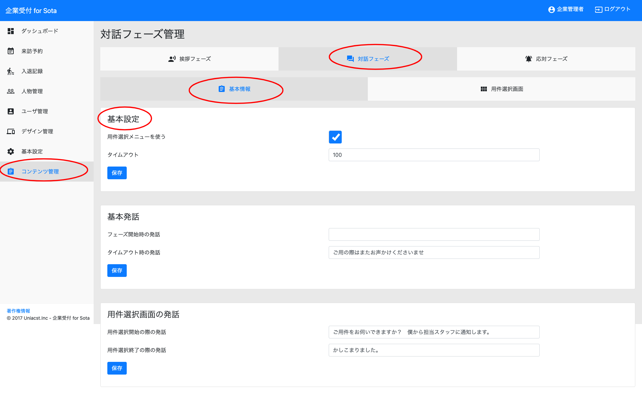This screenshot has width=642, height=407.
Task: Navigate to デザイン管理
Action: 47,131
